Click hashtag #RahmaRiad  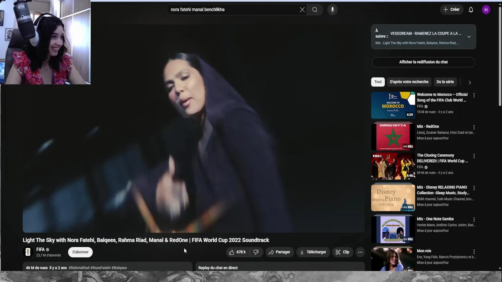[79, 268]
